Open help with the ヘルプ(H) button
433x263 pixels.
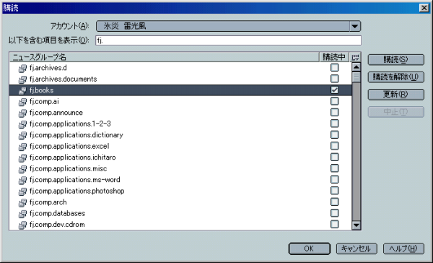click(403, 249)
